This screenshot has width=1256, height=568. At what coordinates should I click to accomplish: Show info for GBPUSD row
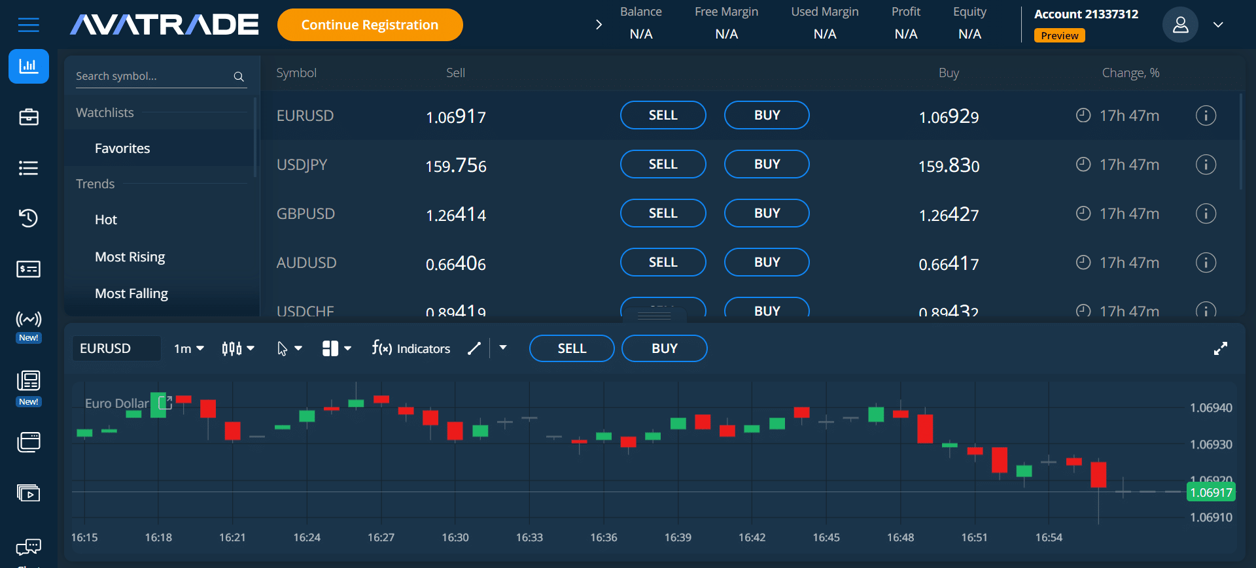(1206, 214)
